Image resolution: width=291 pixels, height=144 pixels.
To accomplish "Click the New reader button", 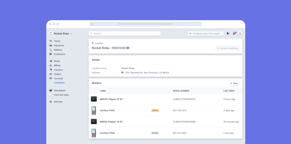I will [234, 83].
